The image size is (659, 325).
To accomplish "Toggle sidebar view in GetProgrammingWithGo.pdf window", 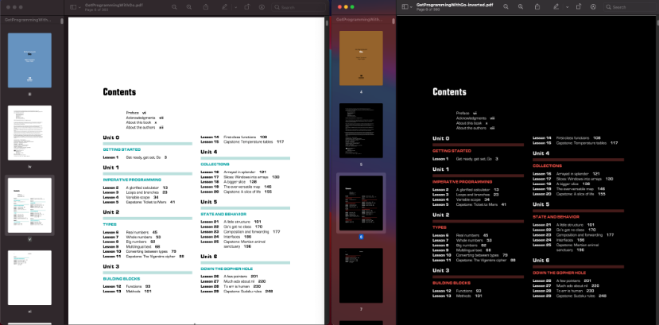I will point(73,7).
